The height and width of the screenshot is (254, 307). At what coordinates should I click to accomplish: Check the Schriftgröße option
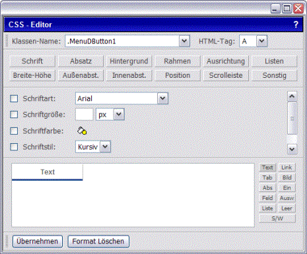pos(14,114)
